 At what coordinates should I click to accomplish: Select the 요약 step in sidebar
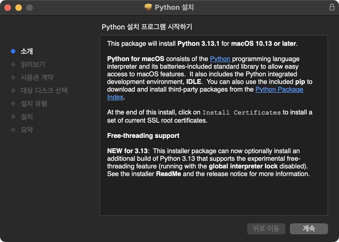point(27,130)
